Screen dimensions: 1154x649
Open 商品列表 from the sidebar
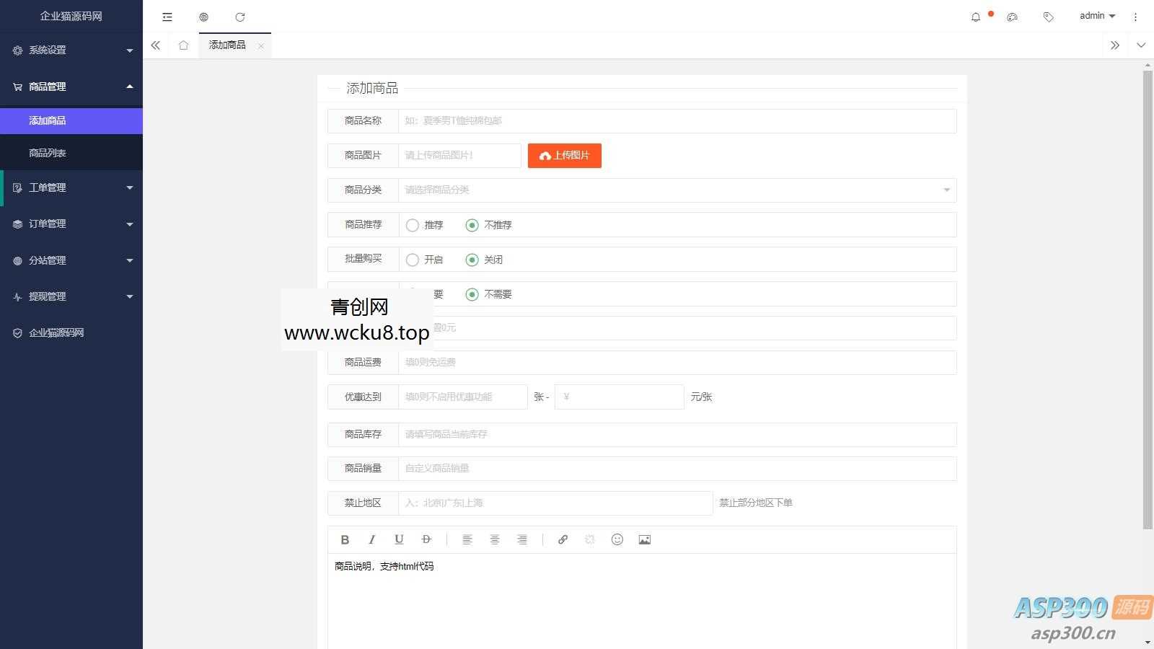point(48,152)
